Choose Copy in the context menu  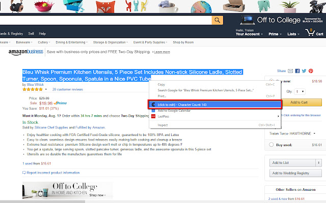tap(215, 85)
